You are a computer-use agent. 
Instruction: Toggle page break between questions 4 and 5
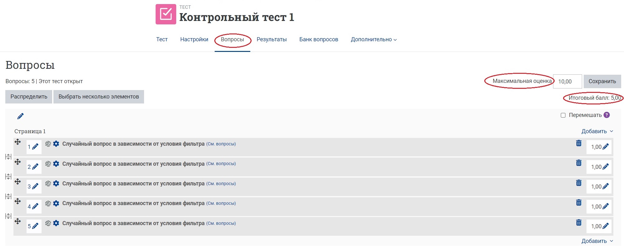(x=8, y=216)
